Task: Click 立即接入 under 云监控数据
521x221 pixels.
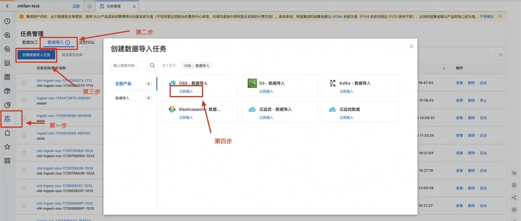Action: 346,117
